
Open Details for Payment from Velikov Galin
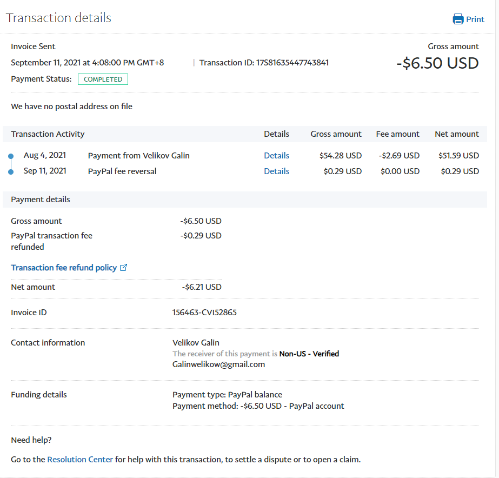tap(276, 156)
